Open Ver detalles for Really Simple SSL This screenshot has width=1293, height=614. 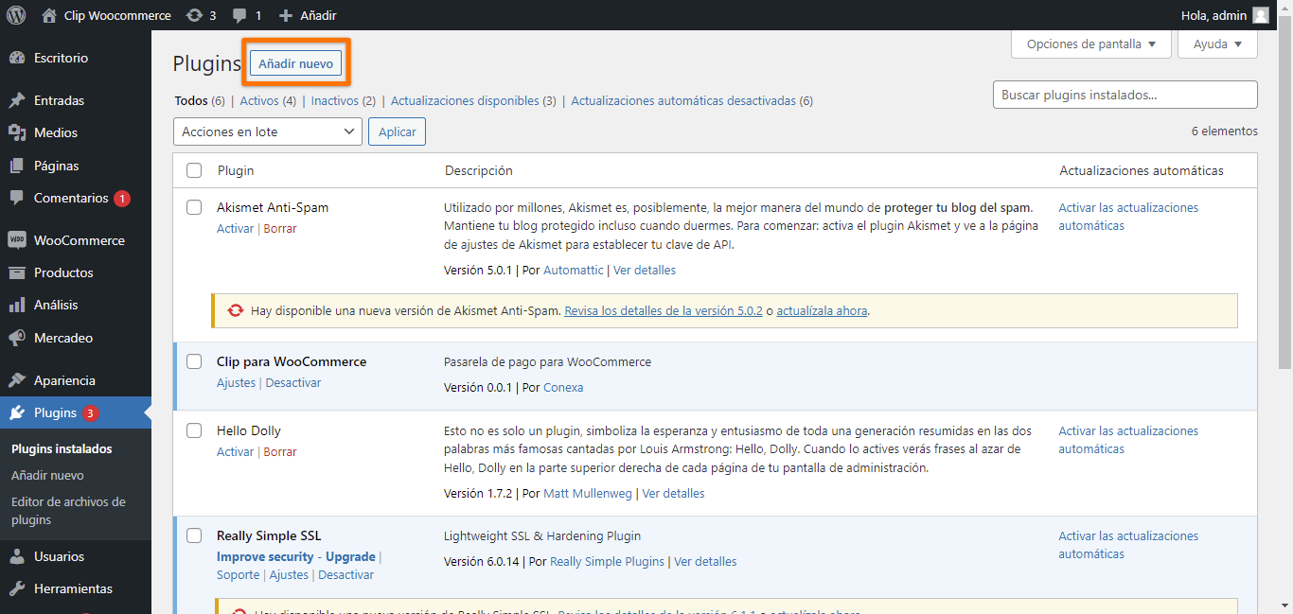coord(705,561)
